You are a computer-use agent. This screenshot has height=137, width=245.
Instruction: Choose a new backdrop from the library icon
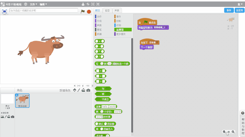[x=2, y=117]
